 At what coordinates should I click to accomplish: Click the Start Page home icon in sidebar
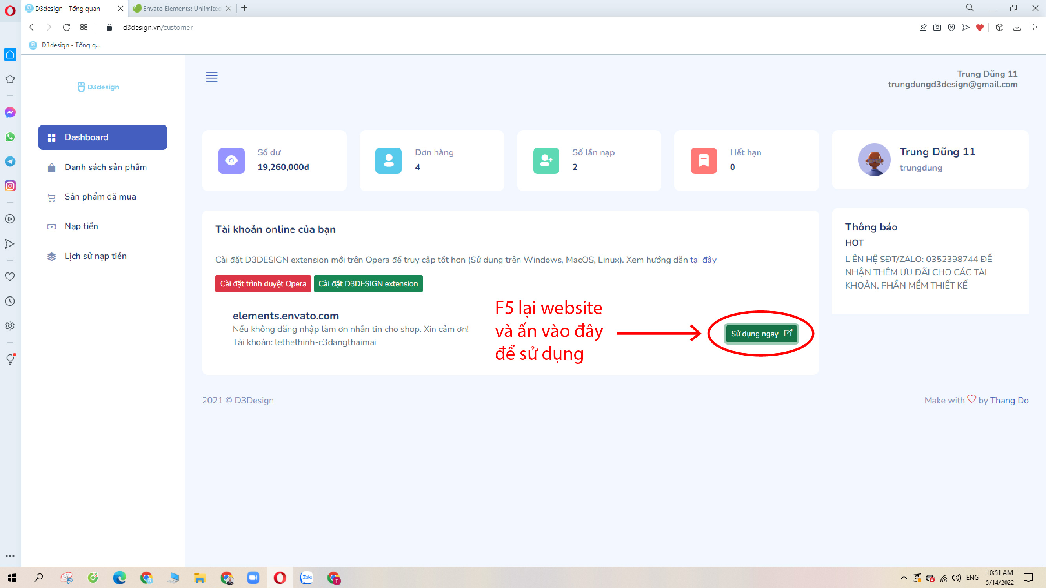[10, 54]
